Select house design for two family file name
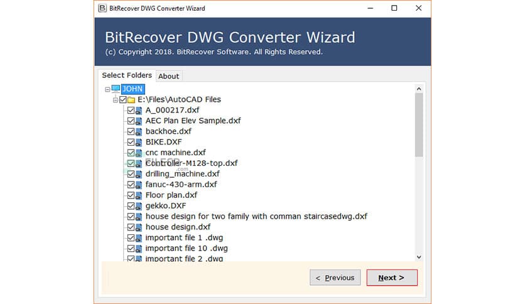The width and height of the screenshot is (525, 304). tap(256, 216)
